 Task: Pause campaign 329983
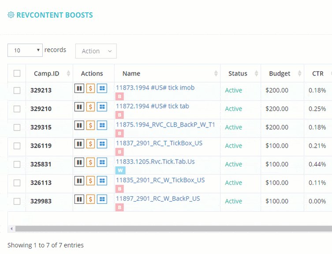(79, 199)
